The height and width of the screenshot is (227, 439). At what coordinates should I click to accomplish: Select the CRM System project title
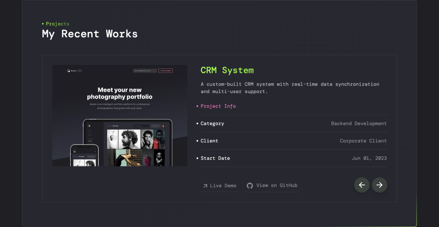227,70
